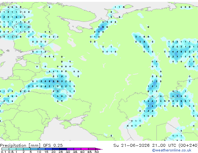
Task: Click the '(00+240)' forecast offset text
Action: click(188, 146)
